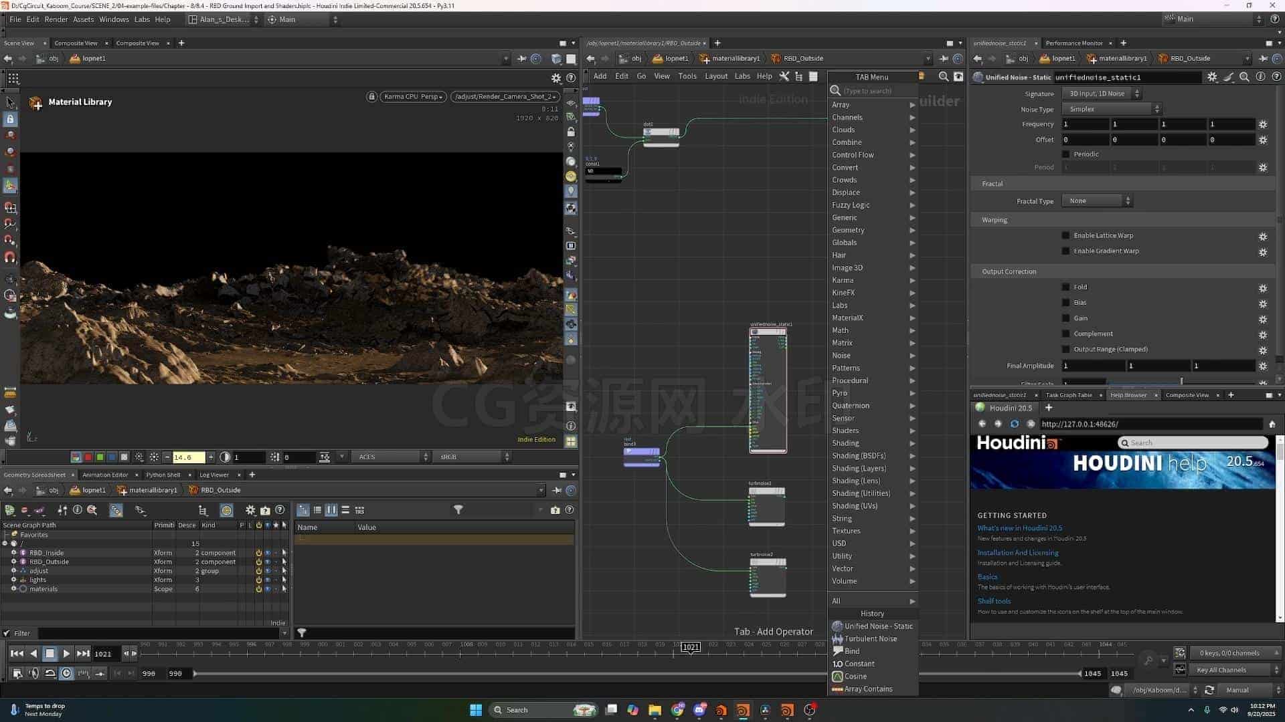Enable Output Range (Clamped) checkbox
1285x722 pixels.
click(x=1065, y=350)
